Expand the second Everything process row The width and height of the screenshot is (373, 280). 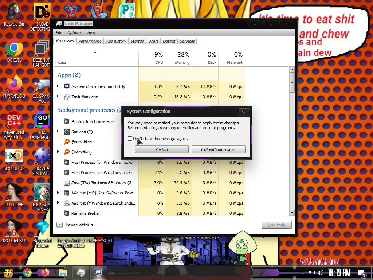click(58, 152)
